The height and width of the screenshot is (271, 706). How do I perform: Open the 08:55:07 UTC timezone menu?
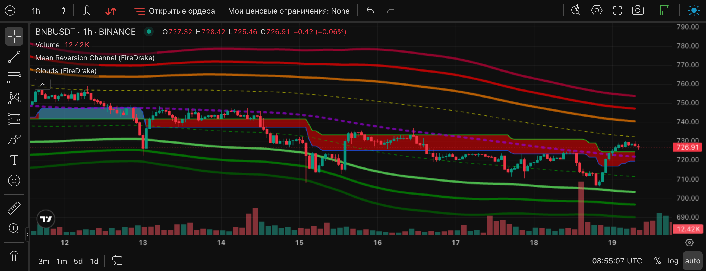tap(617, 261)
